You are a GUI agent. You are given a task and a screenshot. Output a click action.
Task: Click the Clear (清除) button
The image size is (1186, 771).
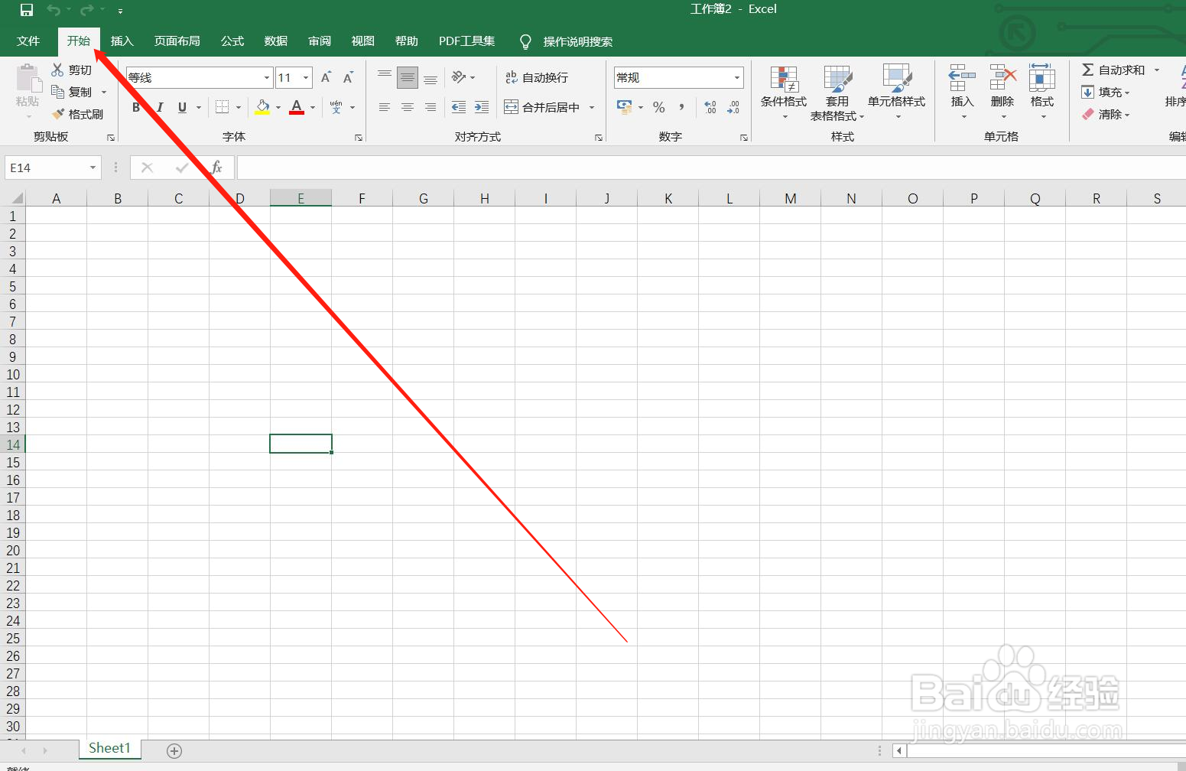point(1105,114)
